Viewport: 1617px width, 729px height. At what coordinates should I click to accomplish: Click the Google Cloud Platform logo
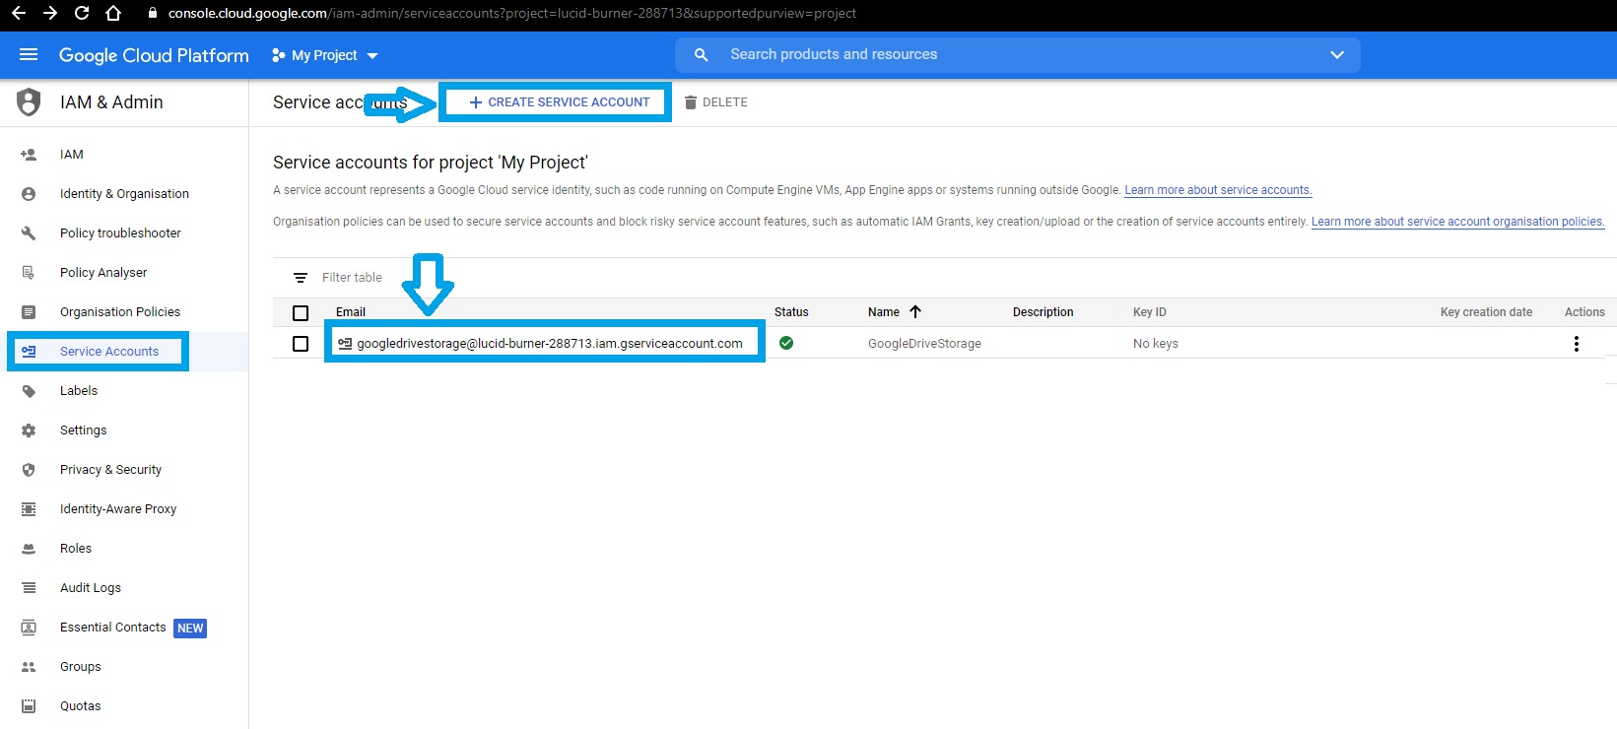[x=154, y=55]
